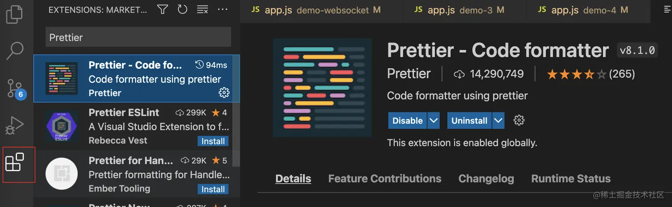672x207 pixels.
Task: Open manage gear on Prettier list item
Action: [224, 92]
